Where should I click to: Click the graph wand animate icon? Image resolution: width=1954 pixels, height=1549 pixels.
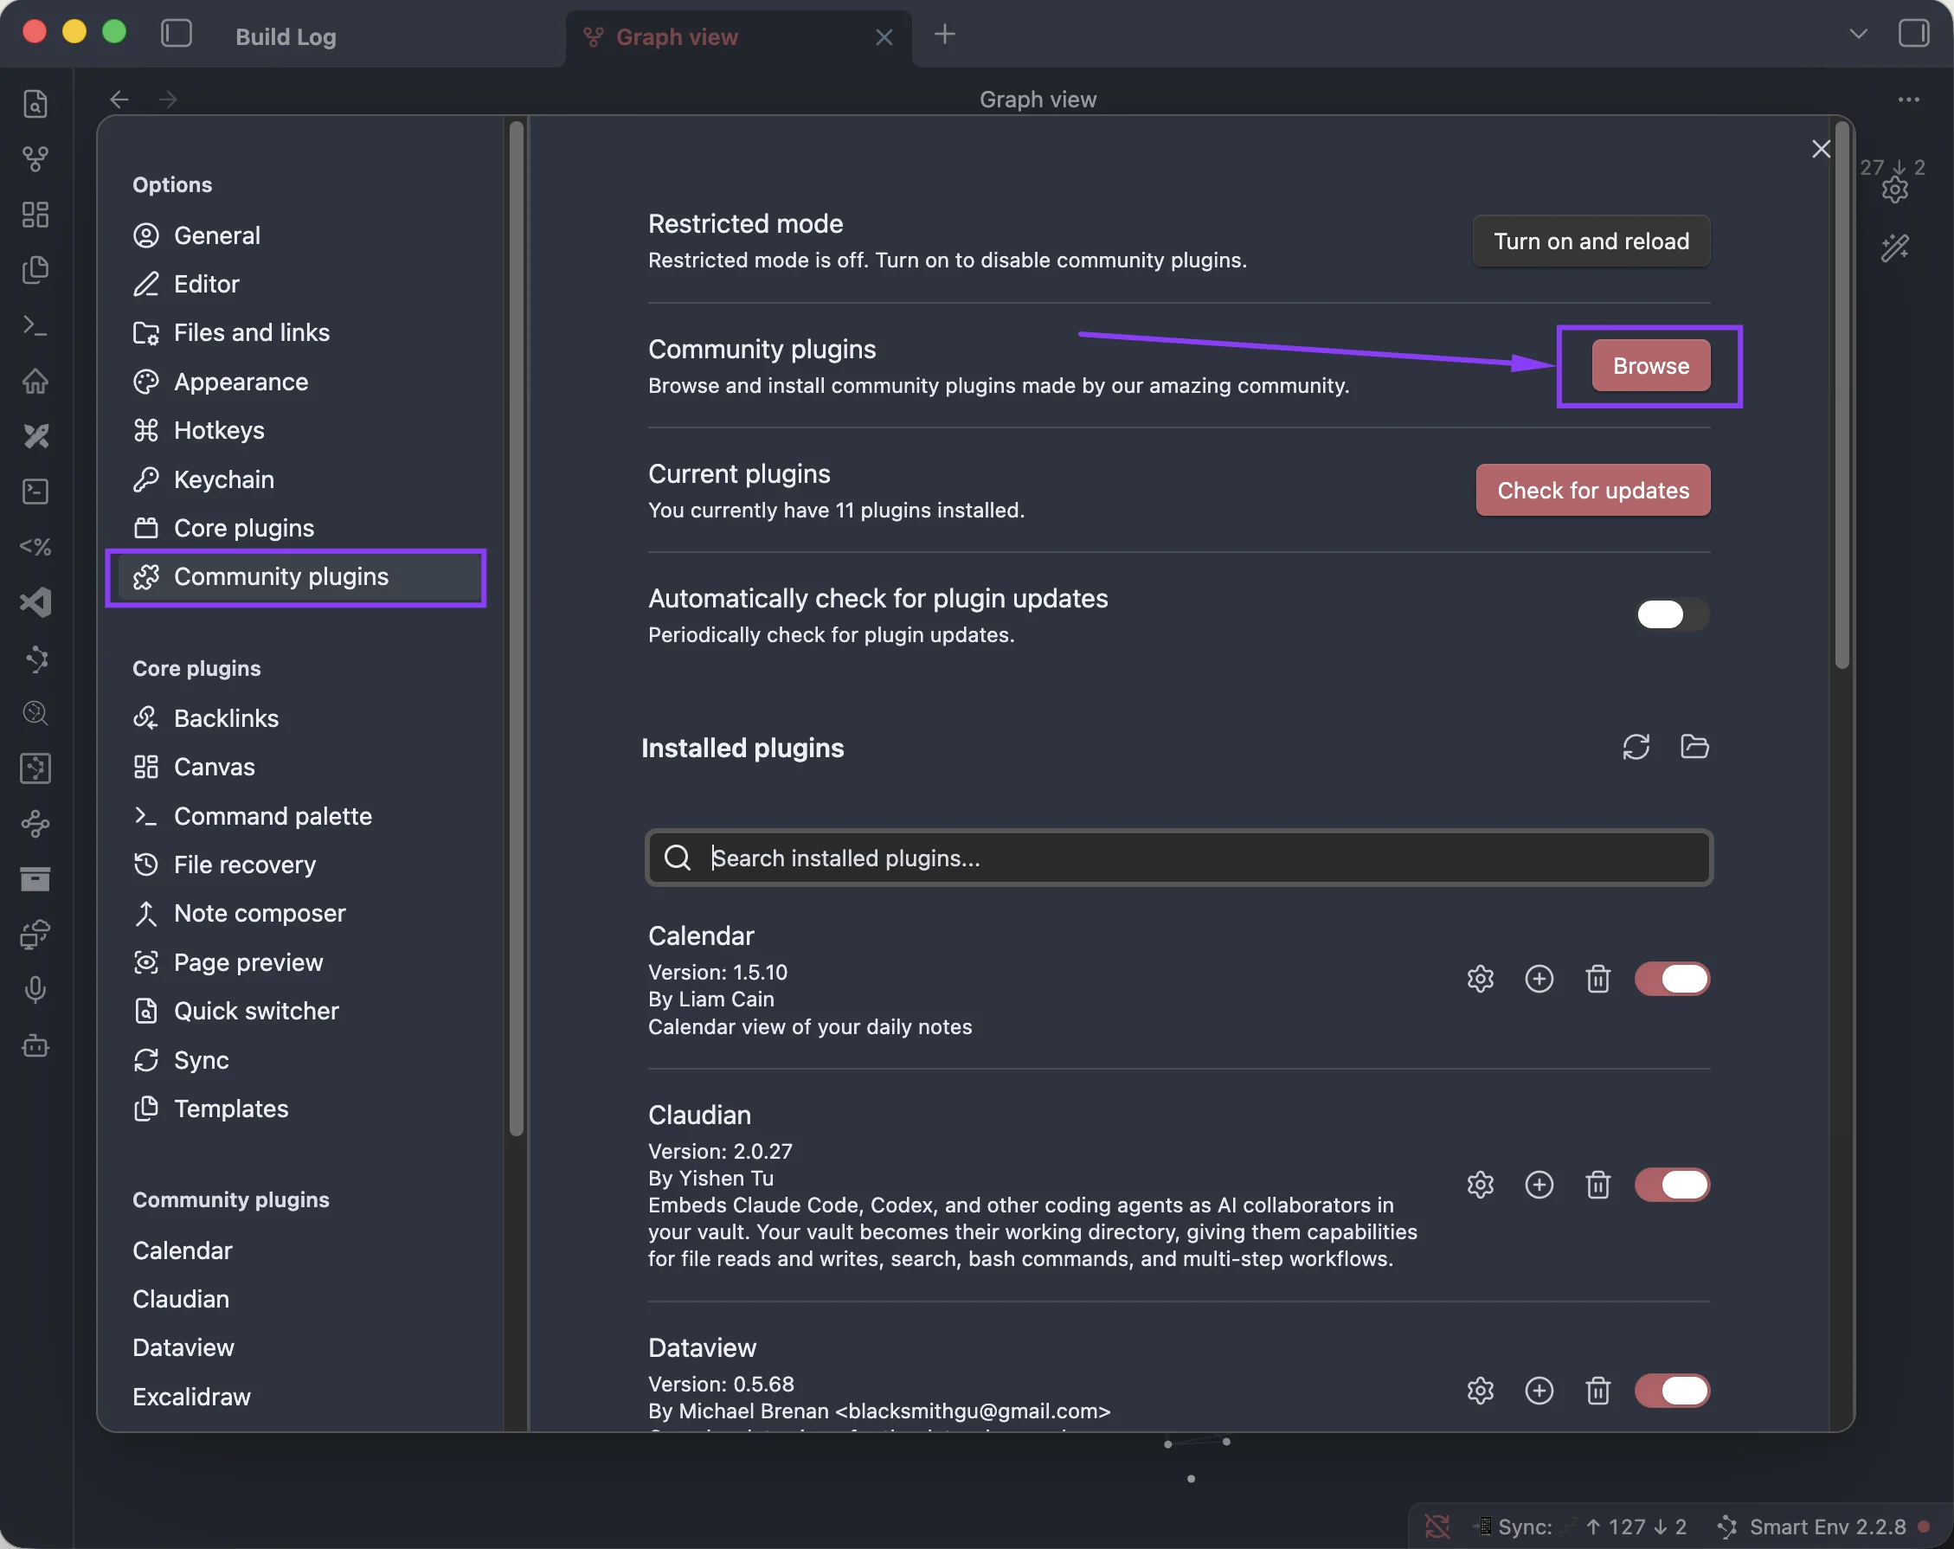pos(1895,247)
